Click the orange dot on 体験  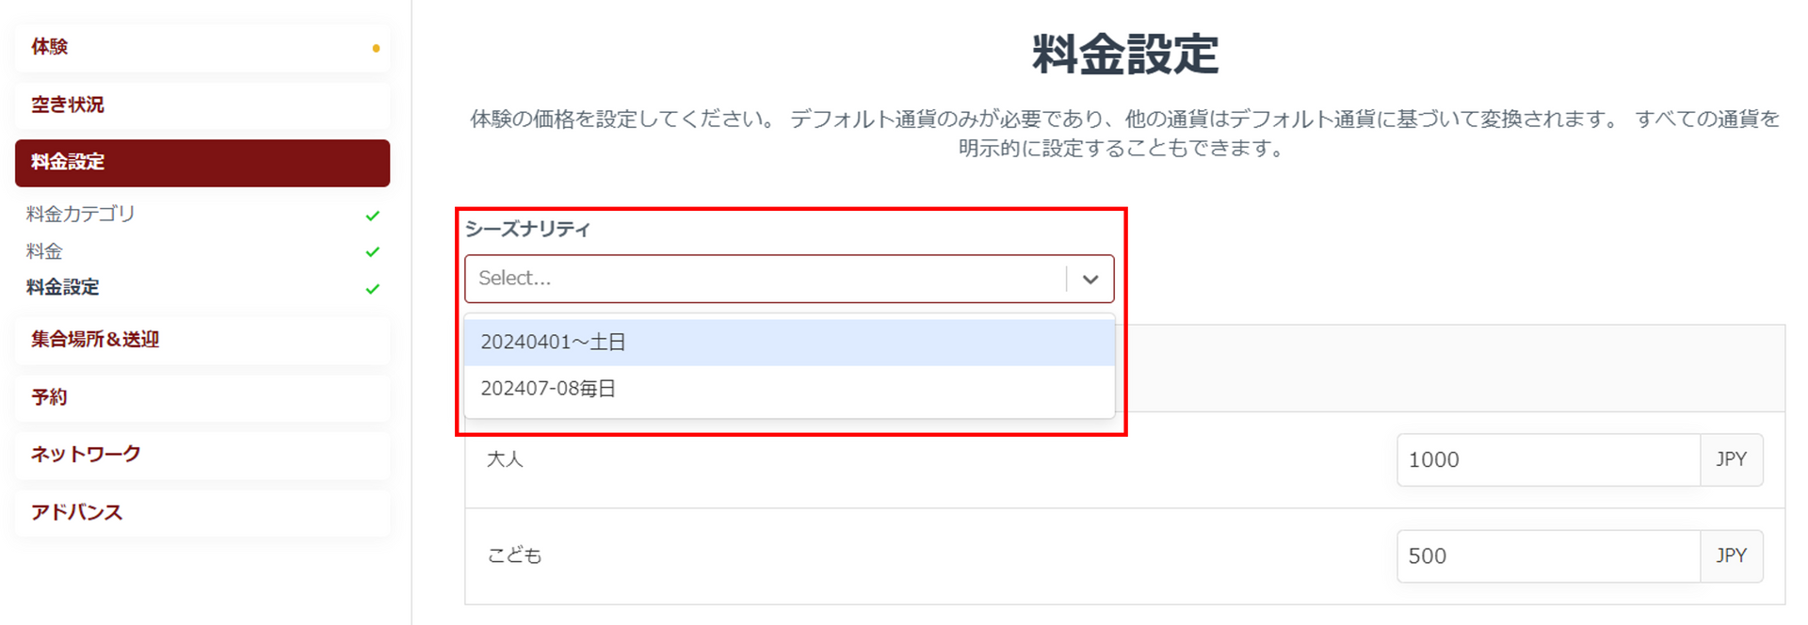click(x=376, y=48)
